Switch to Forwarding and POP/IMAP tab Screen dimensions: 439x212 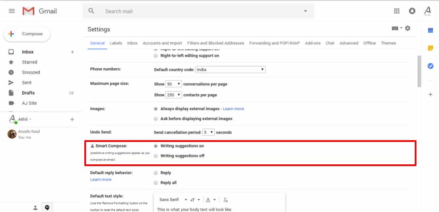coord(275,43)
